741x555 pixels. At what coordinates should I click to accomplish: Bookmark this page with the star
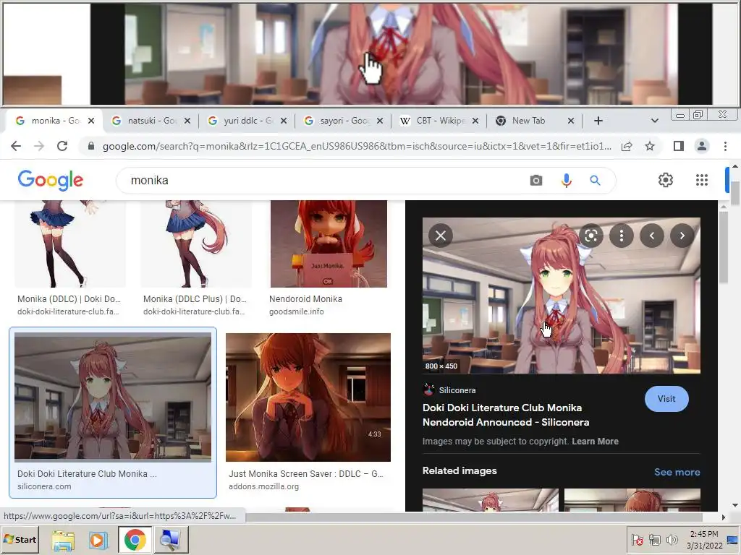pos(650,146)
